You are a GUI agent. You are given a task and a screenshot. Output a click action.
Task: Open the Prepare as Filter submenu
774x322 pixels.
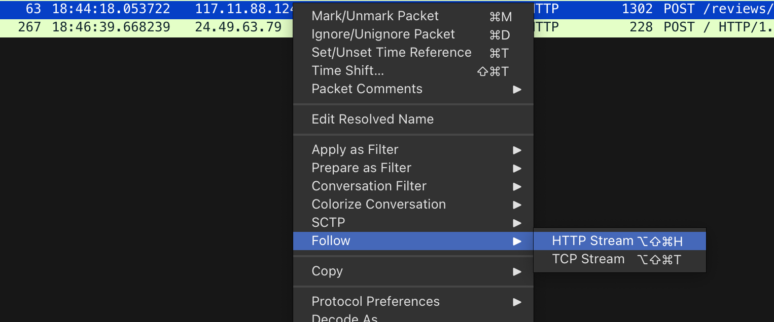361,168
